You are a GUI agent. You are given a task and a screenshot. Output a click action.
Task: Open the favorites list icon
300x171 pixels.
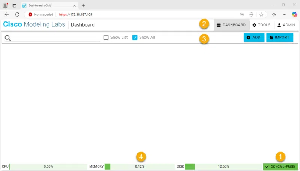point(274,14)
